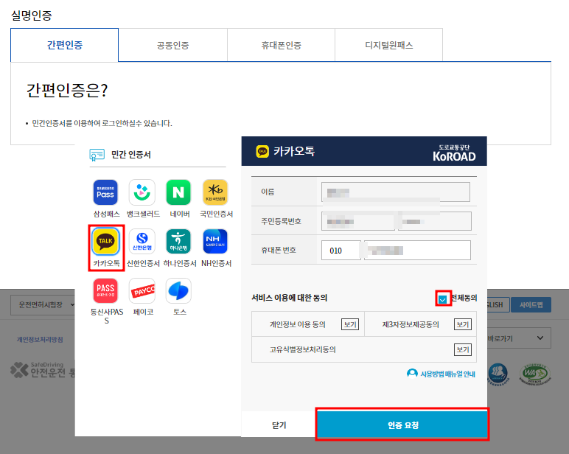The height and width of the screenshot is (454, 569).
Task: Click the 닫기 button
Action: (x=279, y=425)
